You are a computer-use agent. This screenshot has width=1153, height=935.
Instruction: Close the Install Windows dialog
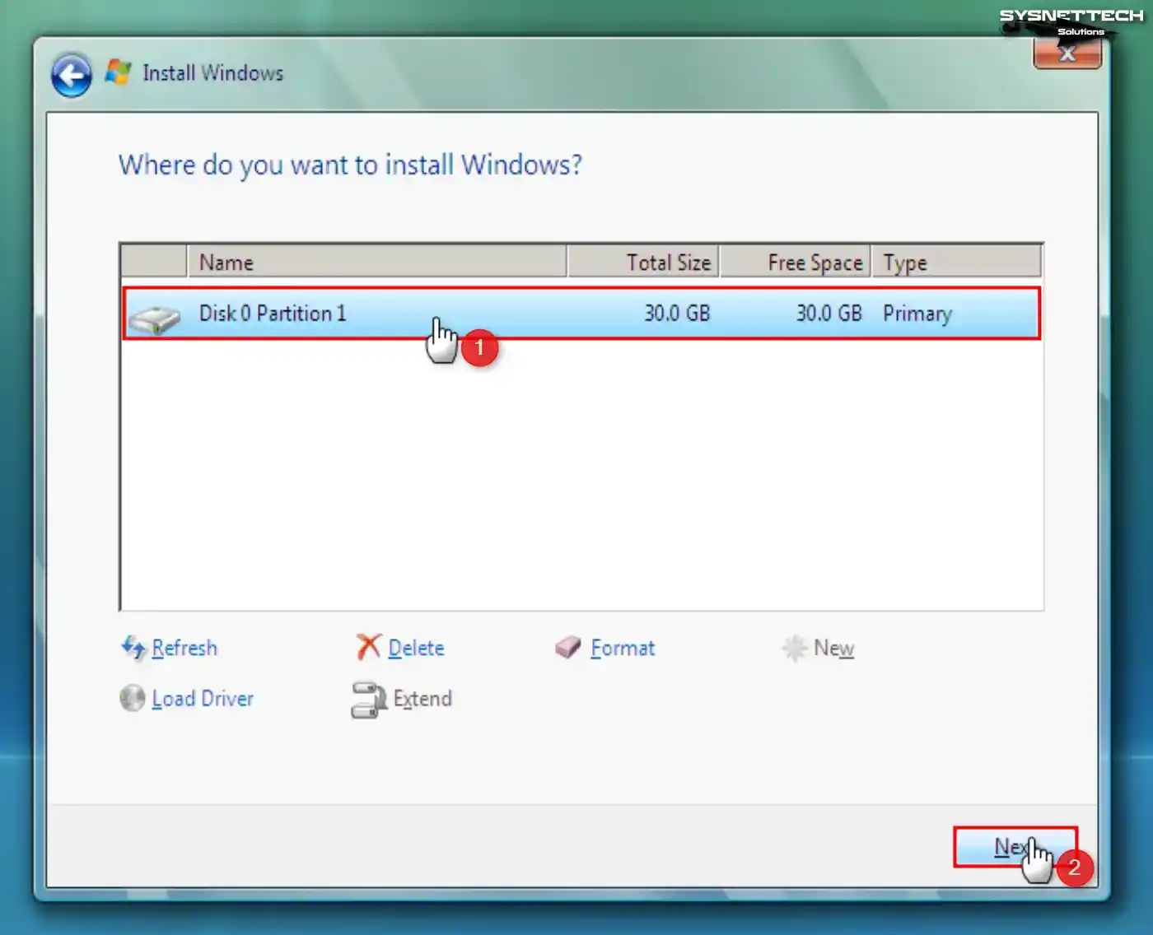point(1067,53)
